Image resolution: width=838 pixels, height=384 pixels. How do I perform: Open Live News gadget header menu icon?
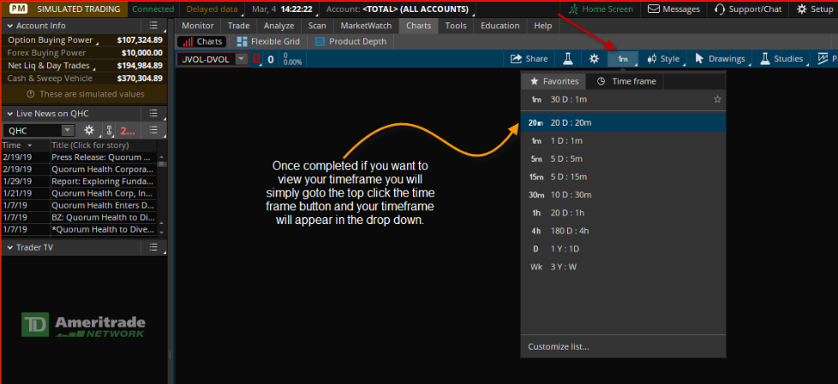tap(153, 113)
